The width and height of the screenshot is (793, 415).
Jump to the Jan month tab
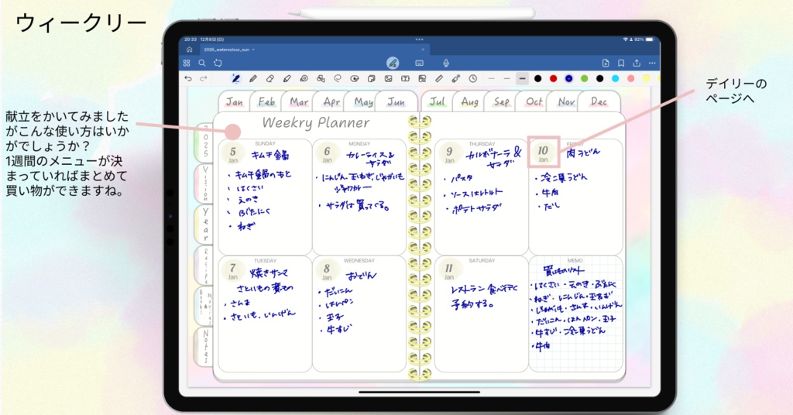[x=234, y=101]
